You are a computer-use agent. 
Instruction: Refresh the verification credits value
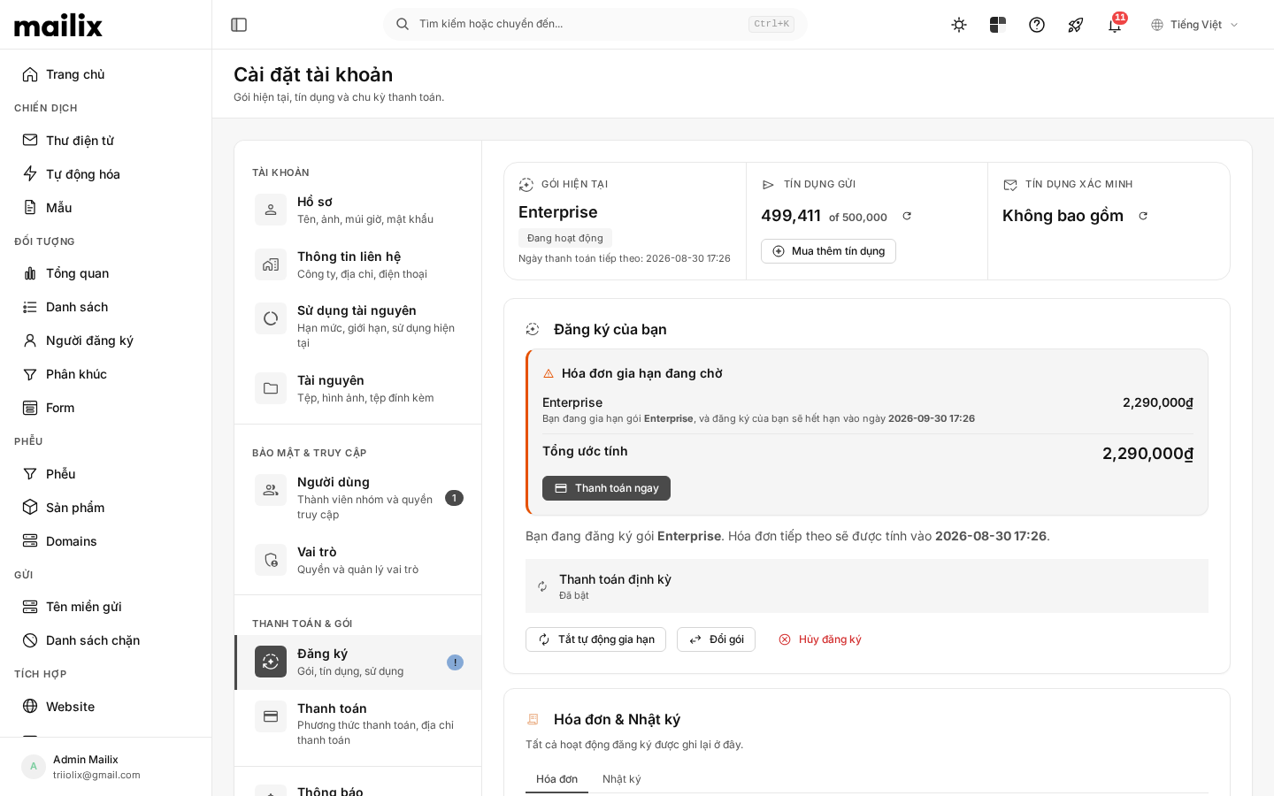tap(1143, 216)
